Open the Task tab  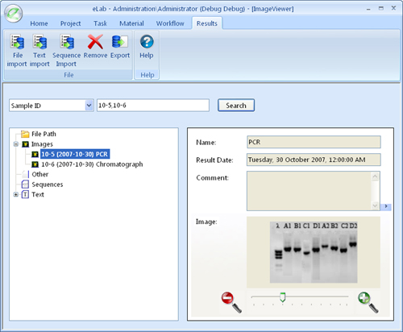100,23
